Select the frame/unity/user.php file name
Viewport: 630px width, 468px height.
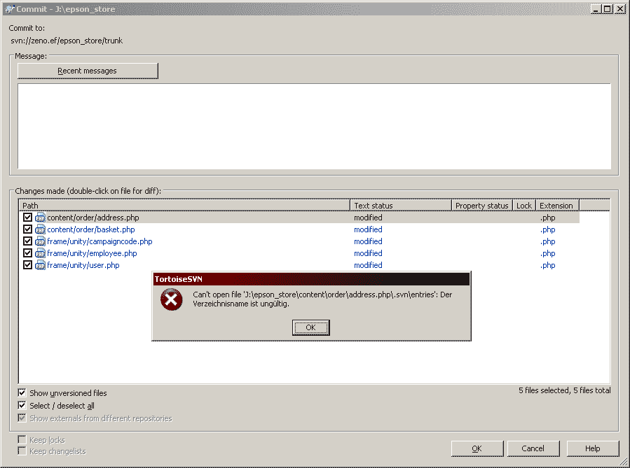(83, 265)
